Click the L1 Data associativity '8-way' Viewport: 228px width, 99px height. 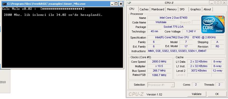pyautogui.click(x=217, y=62)
